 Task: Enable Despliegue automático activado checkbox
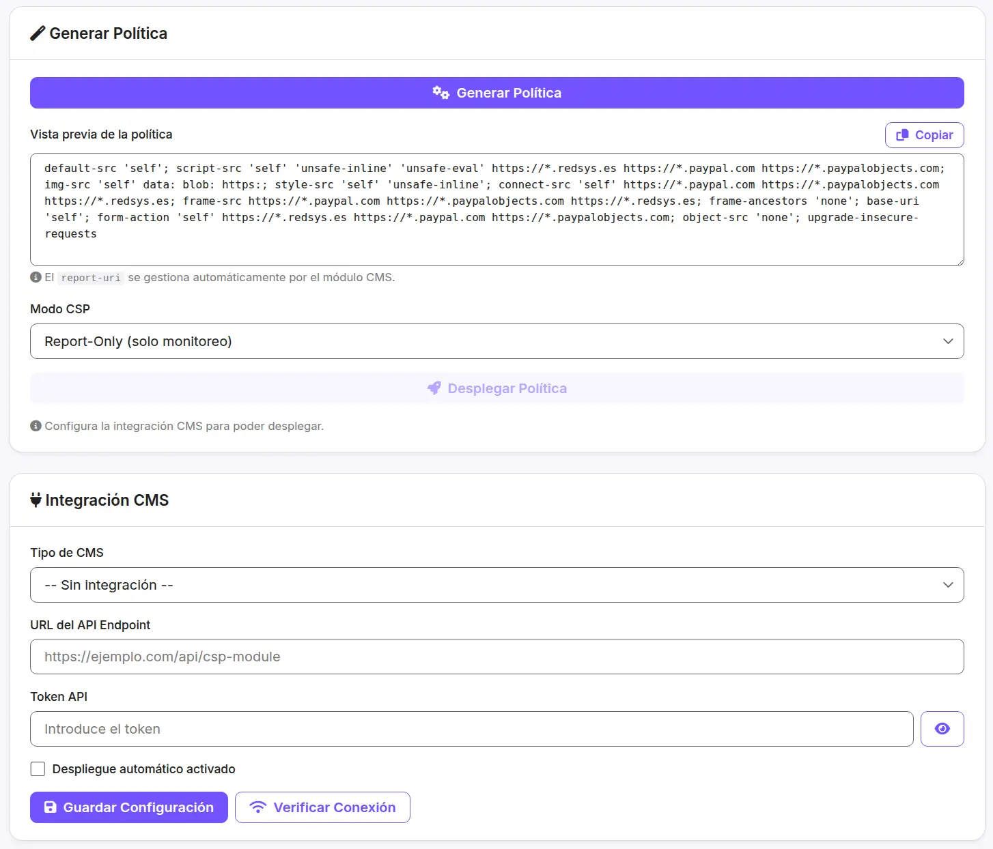38,769
